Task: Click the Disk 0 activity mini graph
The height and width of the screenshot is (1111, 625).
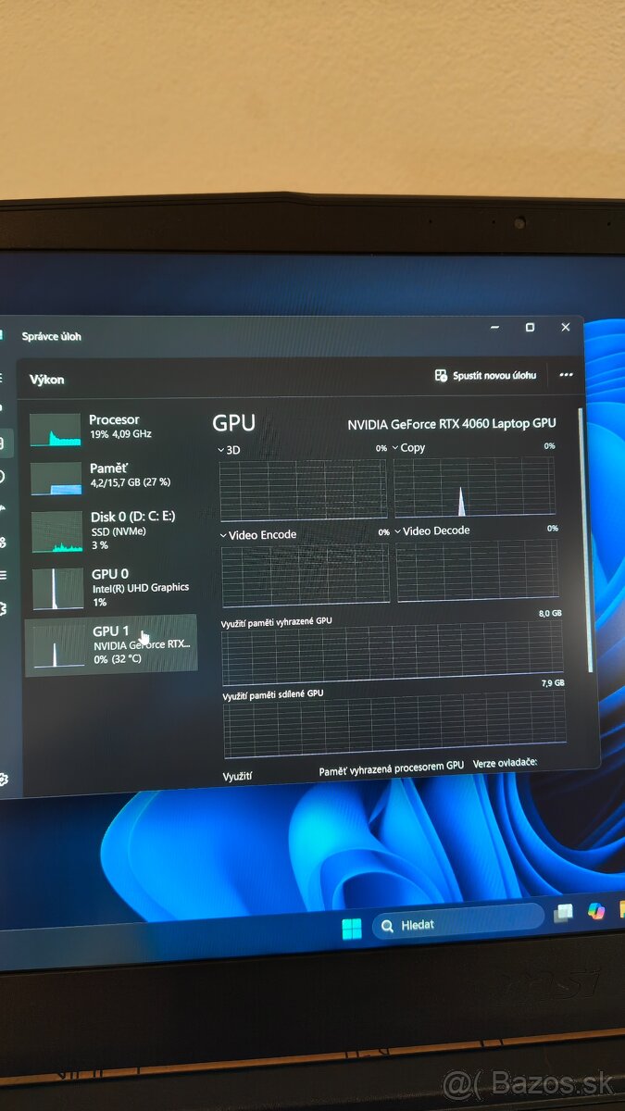Action: pyautogui.click(x=57, y=532)
